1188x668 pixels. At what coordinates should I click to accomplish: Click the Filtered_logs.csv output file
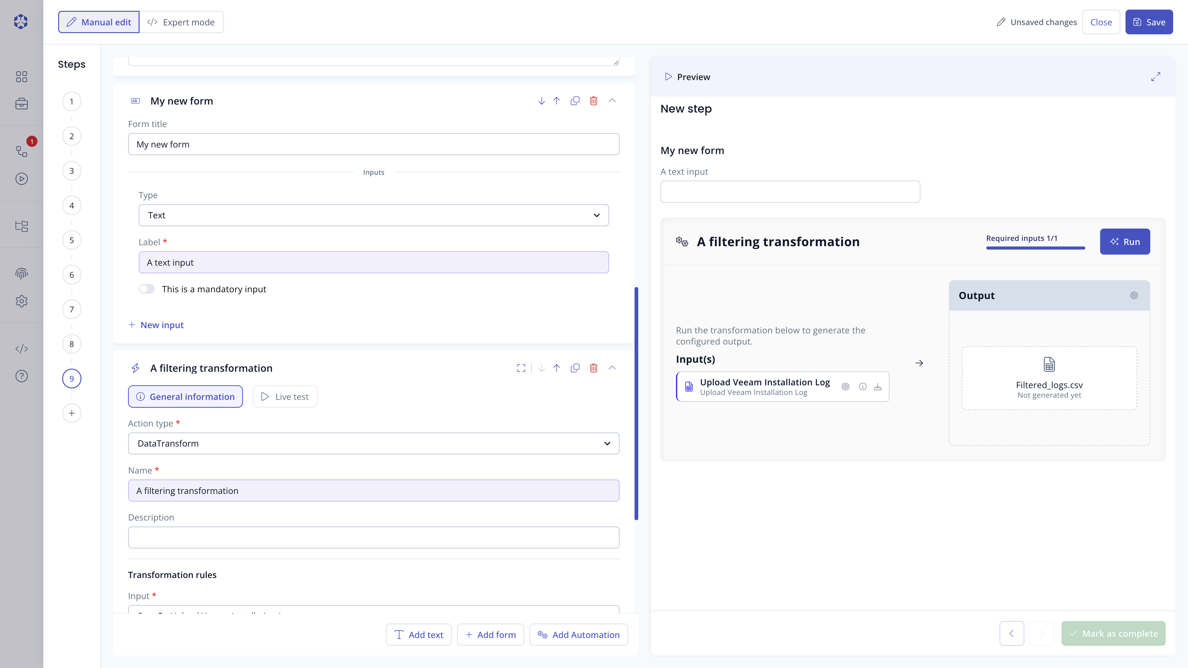click(1049, 378)
